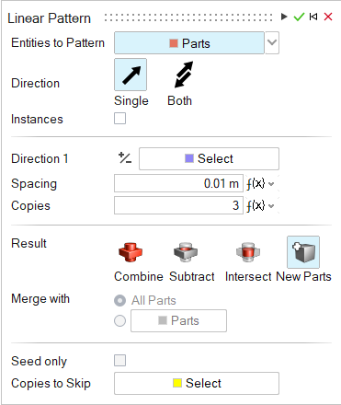
Task: Select the Single direction arrow icon
Action: pyautogui.click(x=131, y=75)
